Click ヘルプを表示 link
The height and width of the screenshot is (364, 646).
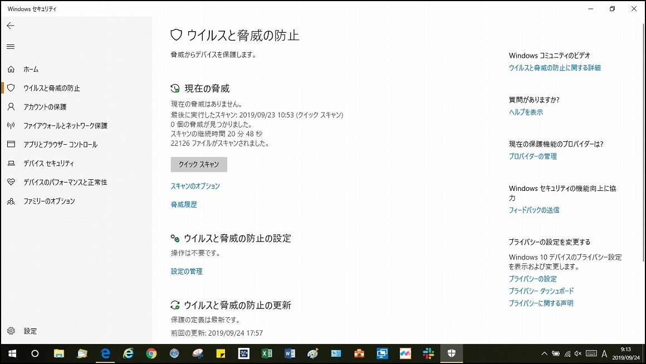coord(526,112)
